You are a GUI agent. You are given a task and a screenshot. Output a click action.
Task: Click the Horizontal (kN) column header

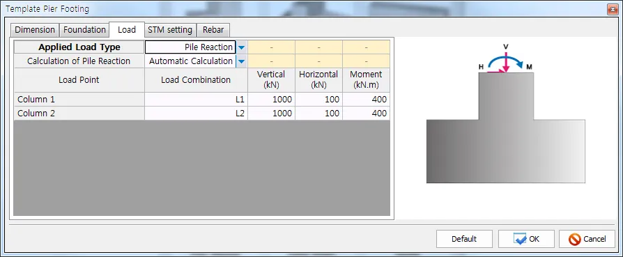tap(318, 80)
